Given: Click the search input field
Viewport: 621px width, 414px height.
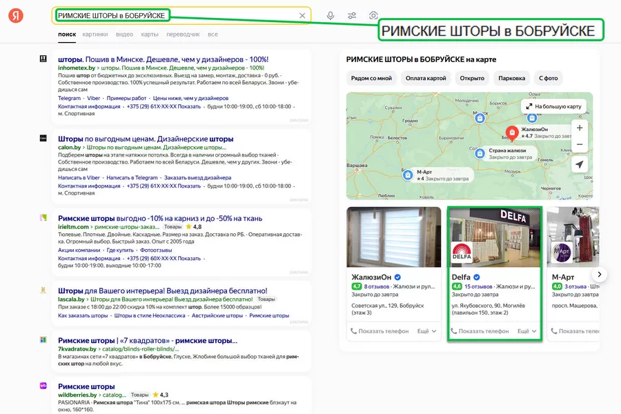Looking at the screenshot, I should 181,15.
